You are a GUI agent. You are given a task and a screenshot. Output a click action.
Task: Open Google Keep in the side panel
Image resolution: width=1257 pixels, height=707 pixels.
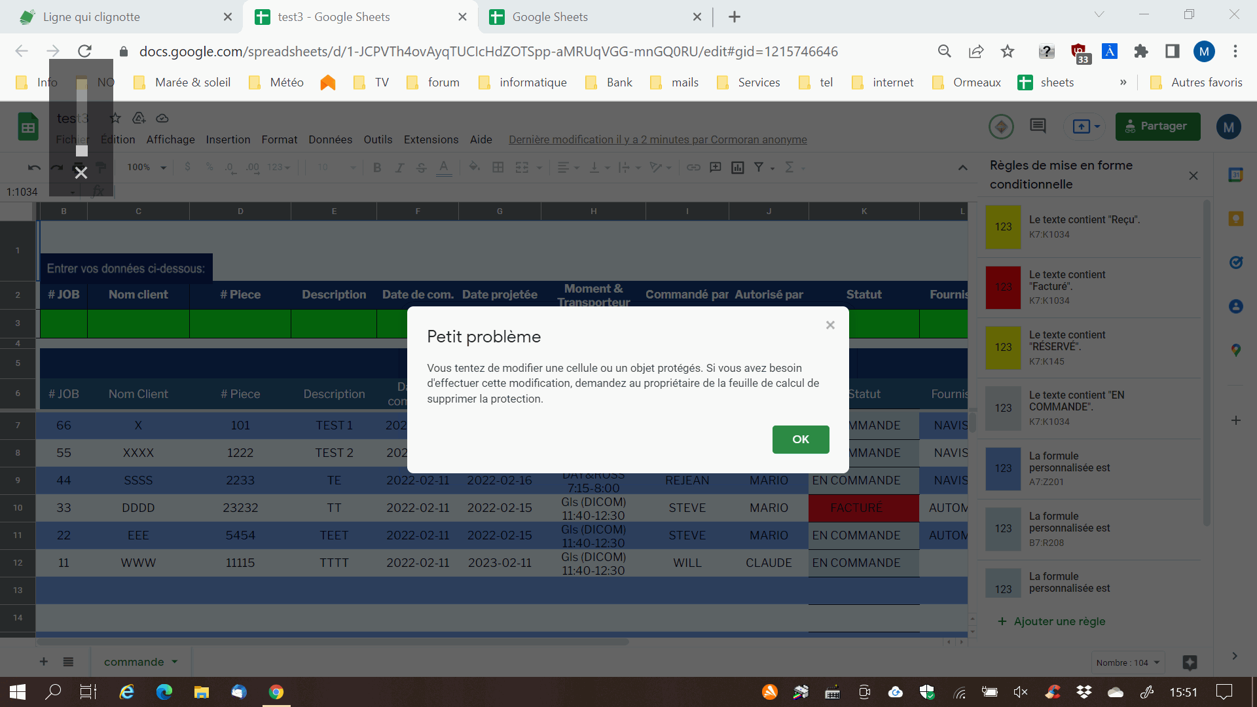click(x=1235, y=219)
